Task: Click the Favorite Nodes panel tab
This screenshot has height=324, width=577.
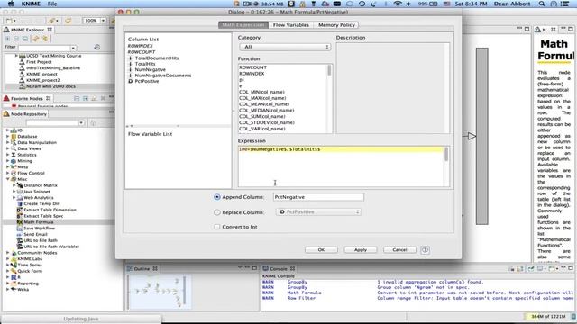Action: pyautogui.click(x=26, y=98)
